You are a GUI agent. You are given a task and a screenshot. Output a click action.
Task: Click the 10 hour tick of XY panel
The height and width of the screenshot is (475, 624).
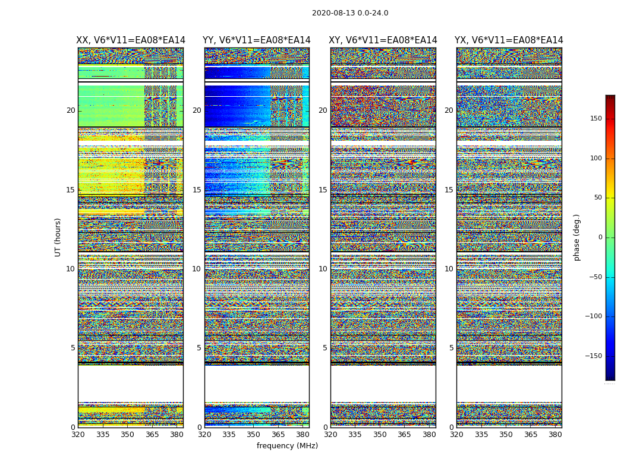tap(323, 269)
